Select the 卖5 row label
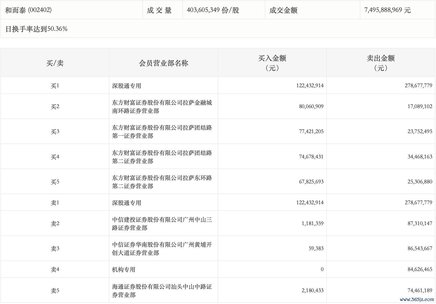 tap(55, 291)
